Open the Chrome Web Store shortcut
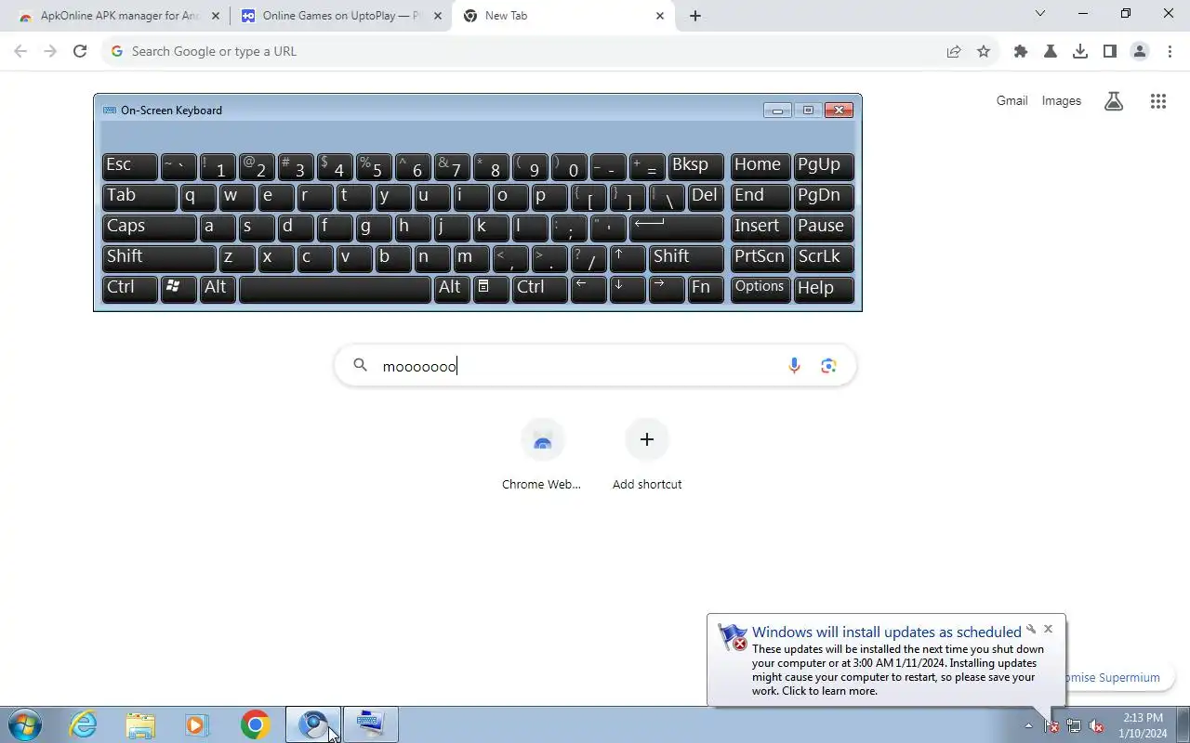The image size is (1190, 743). [x=542, y=454]
